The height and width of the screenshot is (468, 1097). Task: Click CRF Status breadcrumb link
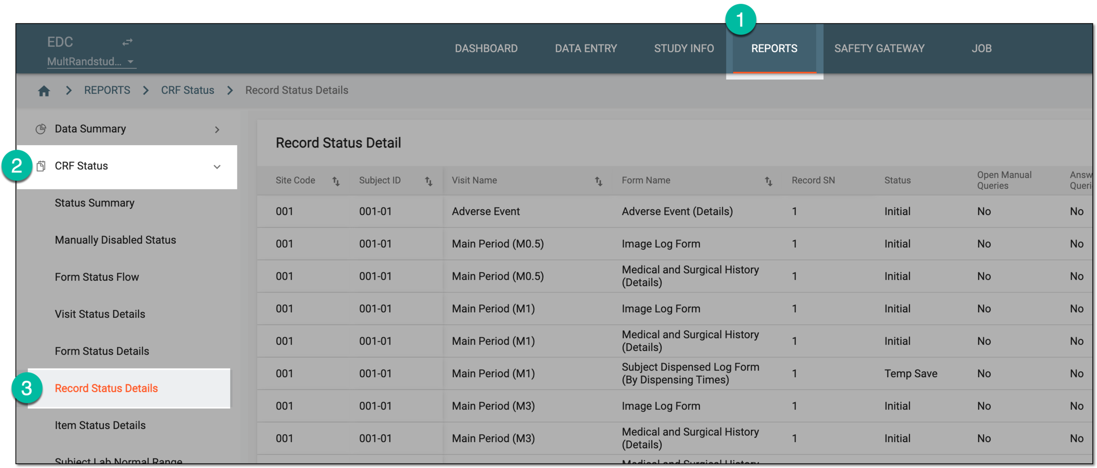point(187,90)
